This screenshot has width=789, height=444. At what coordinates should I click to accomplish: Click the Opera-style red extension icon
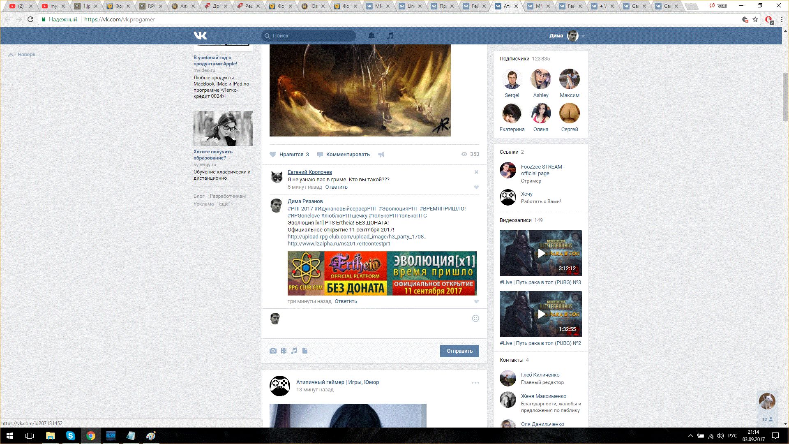pyautogui.click(x=769, y=20)
